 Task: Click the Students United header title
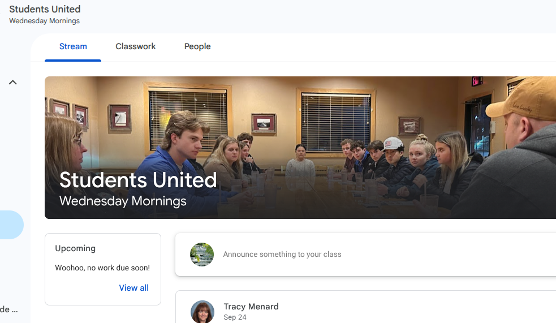click(45, 9)
